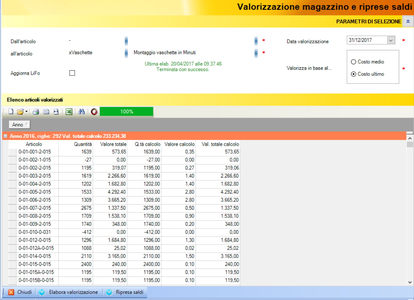Click Q.tà calcolo cell 1740,00
414x300 pixels.
[x=144, y=224]
